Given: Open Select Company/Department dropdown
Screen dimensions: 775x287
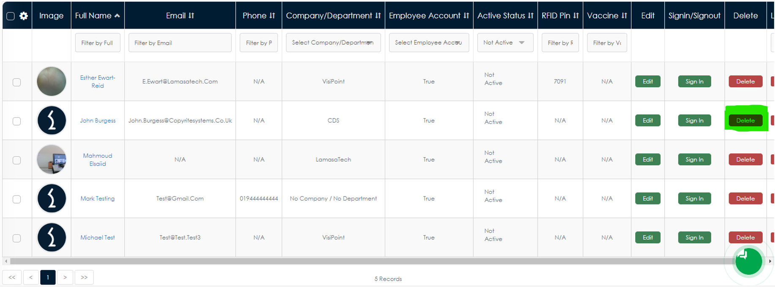Looking at the screenshot, I should click(333, 43).
